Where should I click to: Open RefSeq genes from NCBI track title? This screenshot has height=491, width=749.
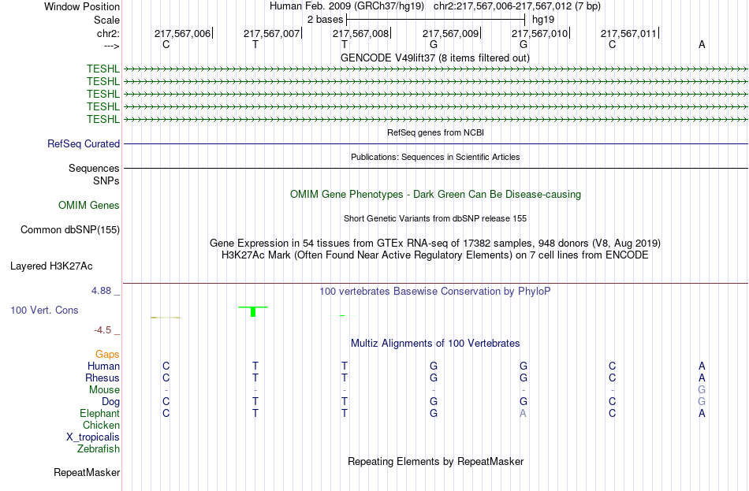click(435, 132)
